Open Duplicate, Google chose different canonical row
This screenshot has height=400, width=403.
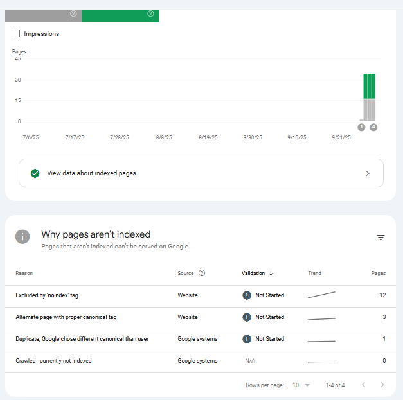(x=82, y=339)
